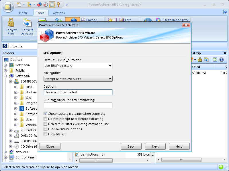
Task: Click the New archive icon in quick toolbar
Action: (19, 5)
